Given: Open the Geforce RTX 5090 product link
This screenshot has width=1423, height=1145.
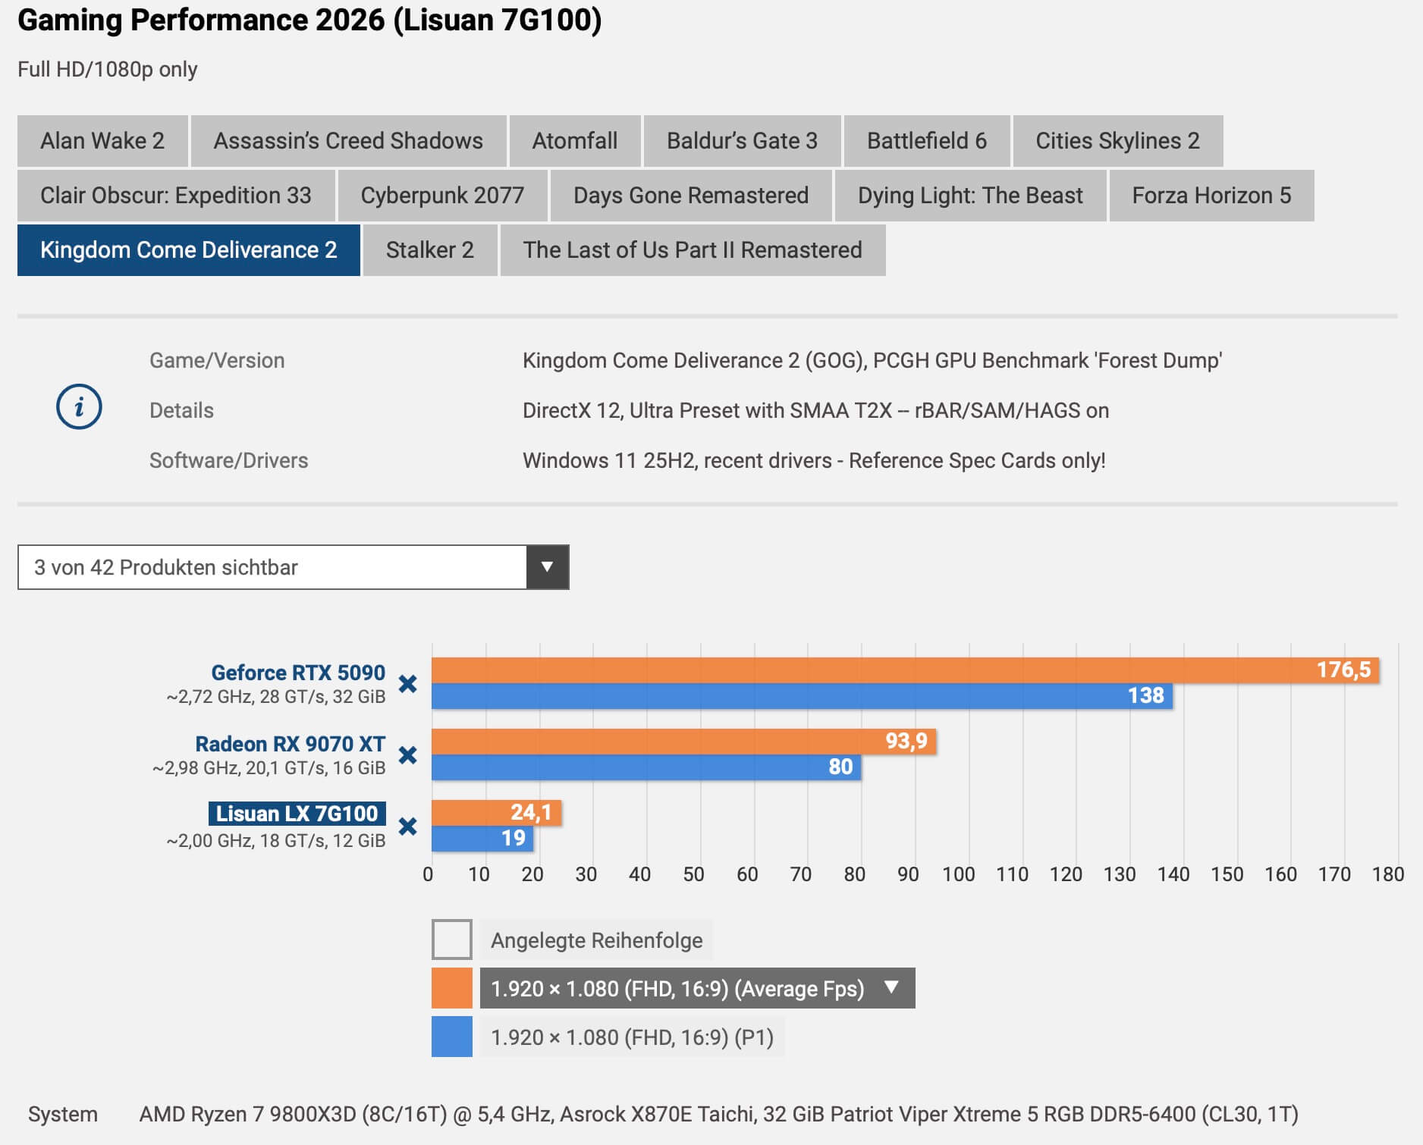Looking at the screenshot, I should [x=298, y=673].
